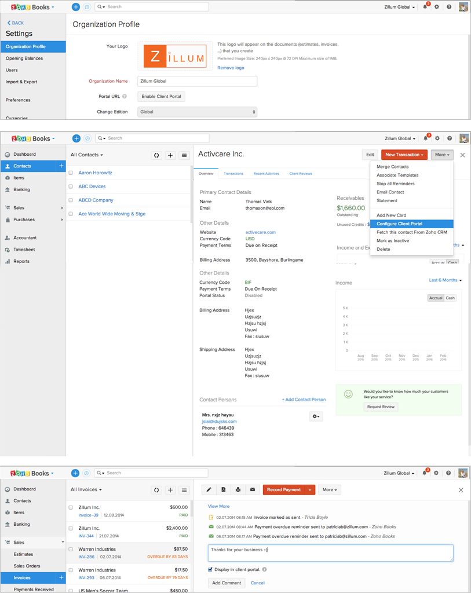Screen dimensions: 471x593
Task: Select the checkbox for ABCD Company
Action: pos(71,200)
